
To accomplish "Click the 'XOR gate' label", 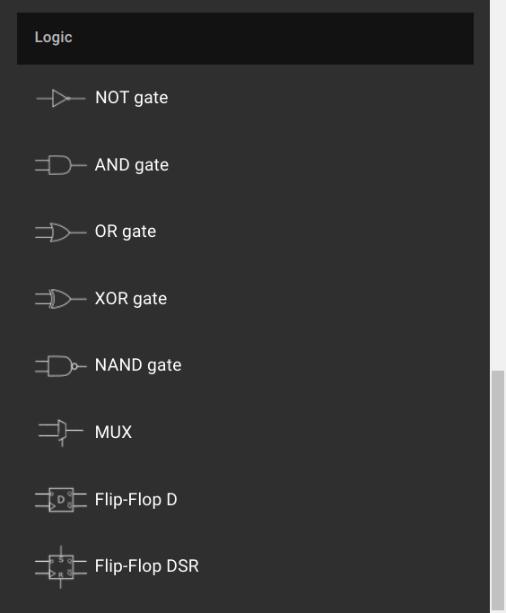I will (131, 299).
